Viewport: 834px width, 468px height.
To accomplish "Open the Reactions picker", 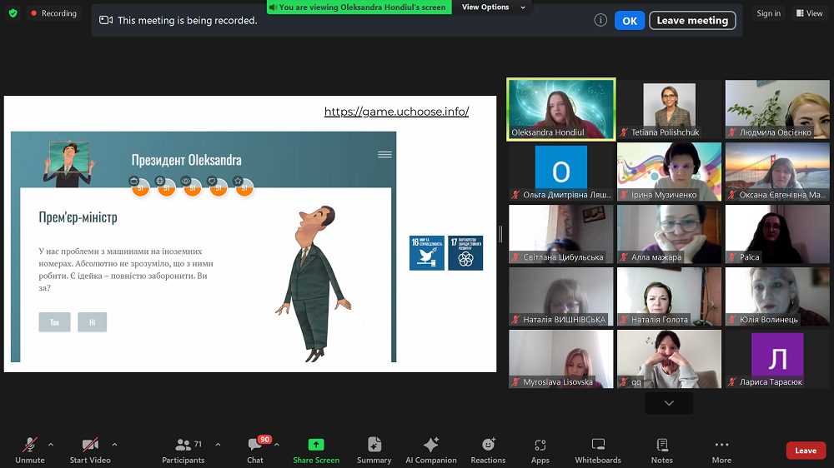I will [488, 450].
